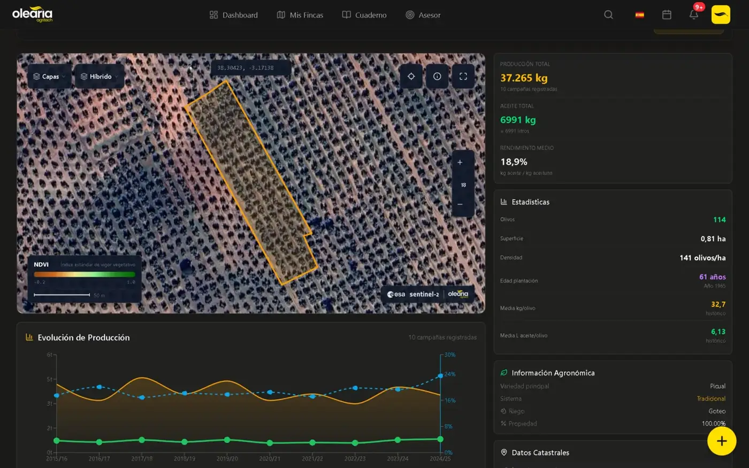Show map info via info icon
The width and height of the screenshot is (749, 468).
pyautogui.click(x=437, y=76)
